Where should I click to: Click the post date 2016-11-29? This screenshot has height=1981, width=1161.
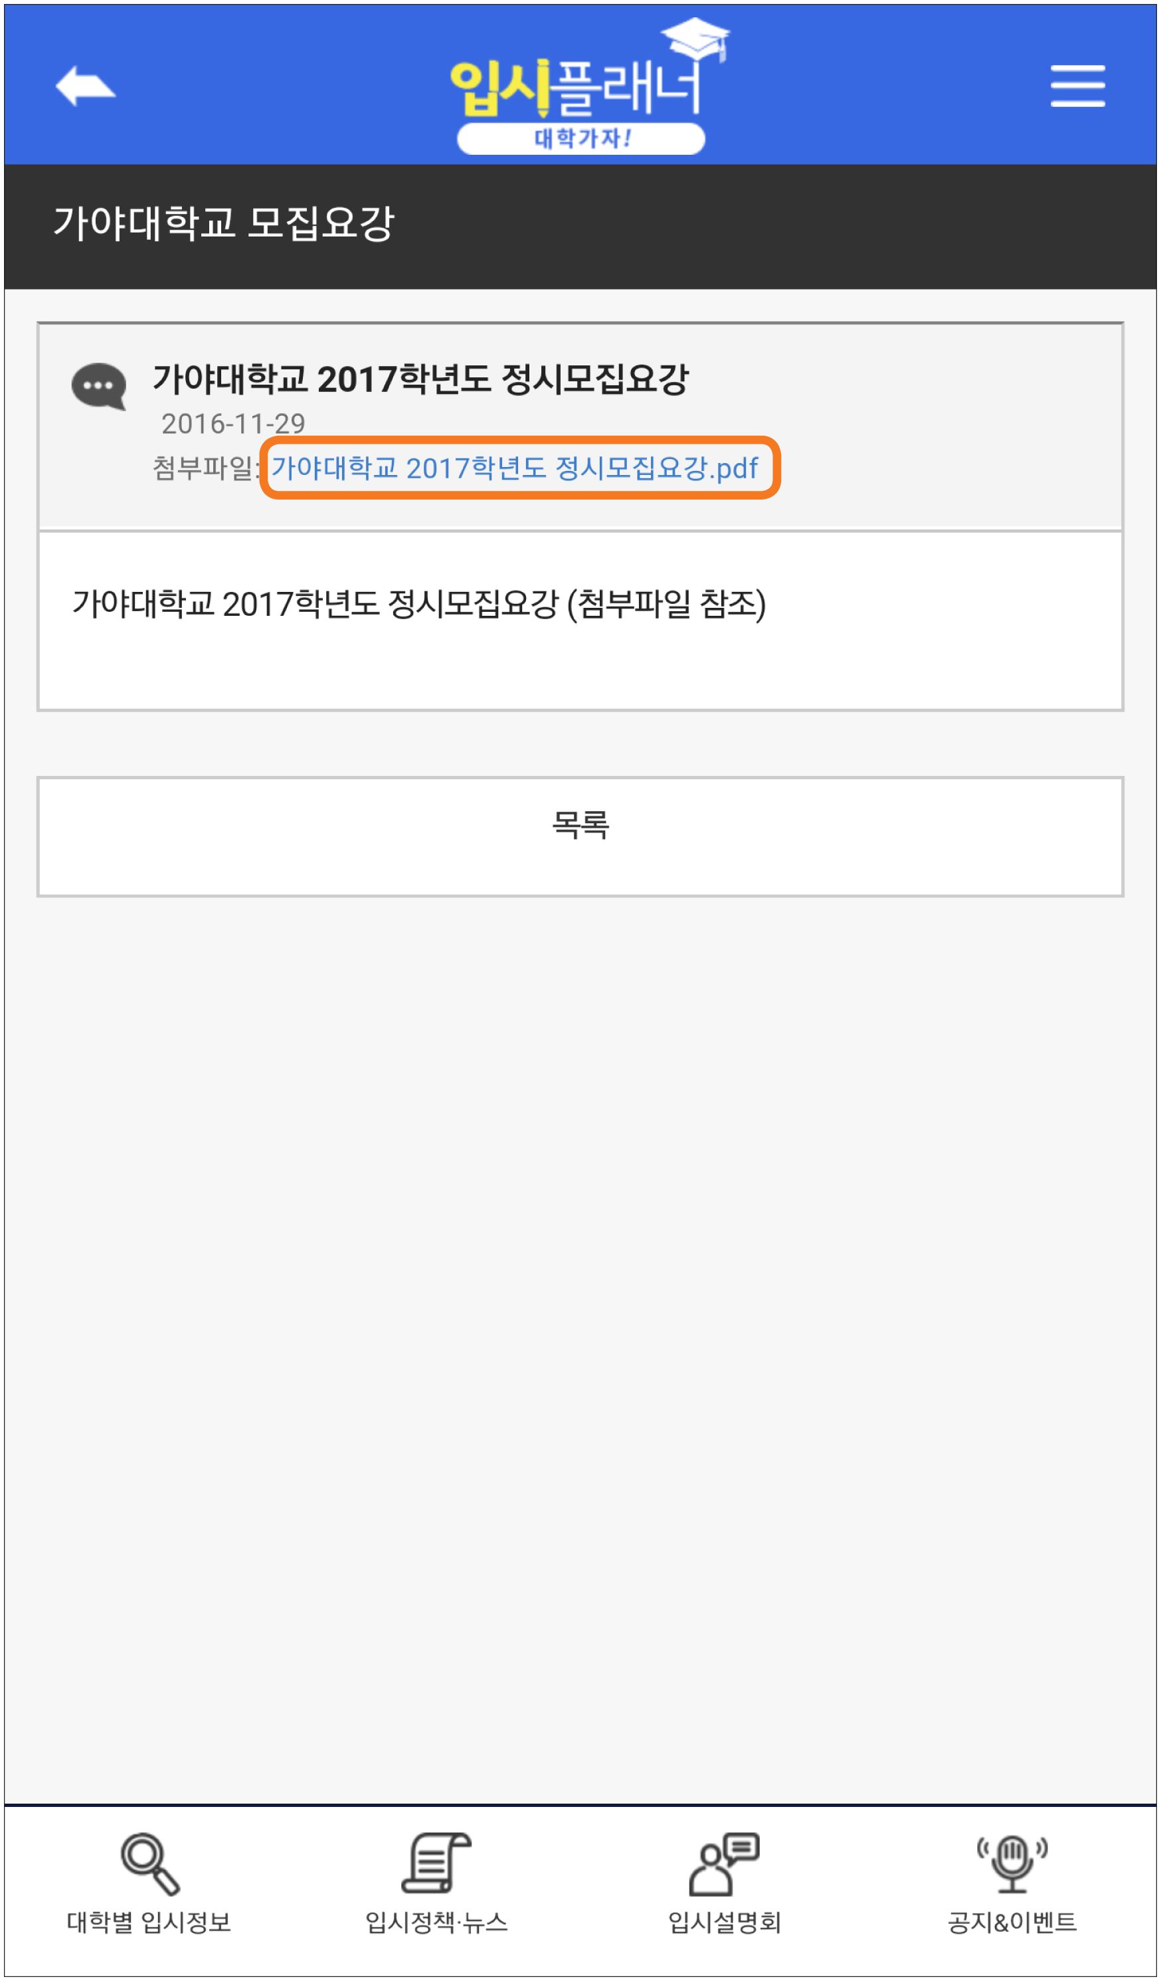pos(233,424)
